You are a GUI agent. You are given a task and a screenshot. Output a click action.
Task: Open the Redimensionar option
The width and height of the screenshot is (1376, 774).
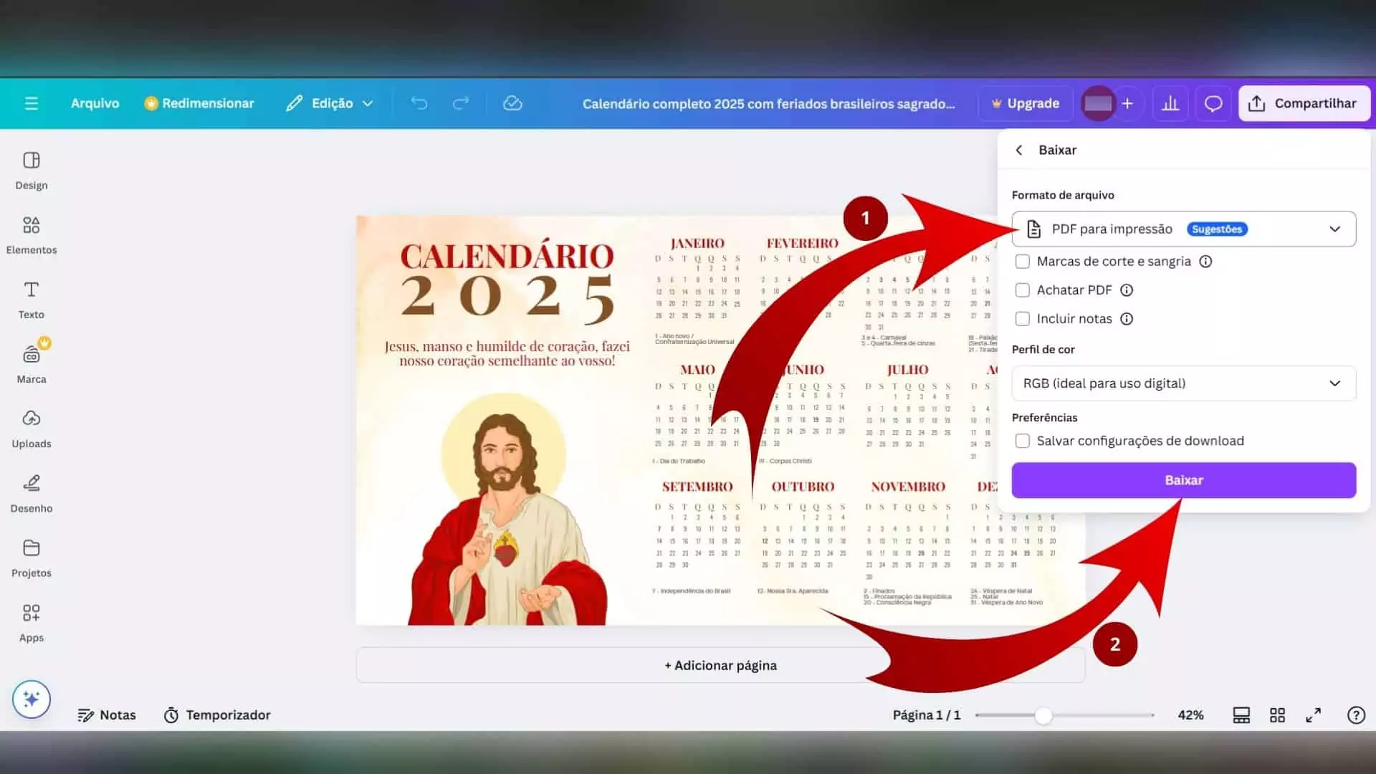(199, 103)
